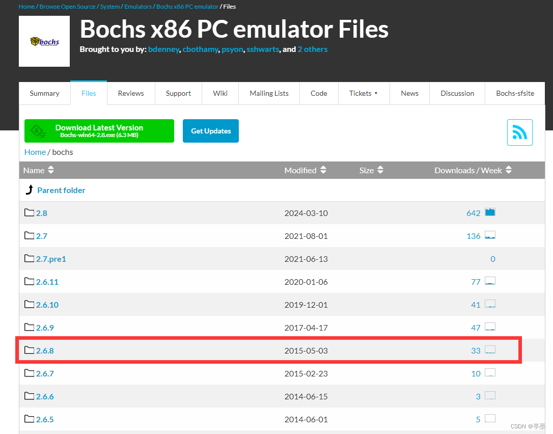Click Home in the top breadcrumb
This screenshot has height=434, width=553.
pyautogui.click(x=27, y=6)
